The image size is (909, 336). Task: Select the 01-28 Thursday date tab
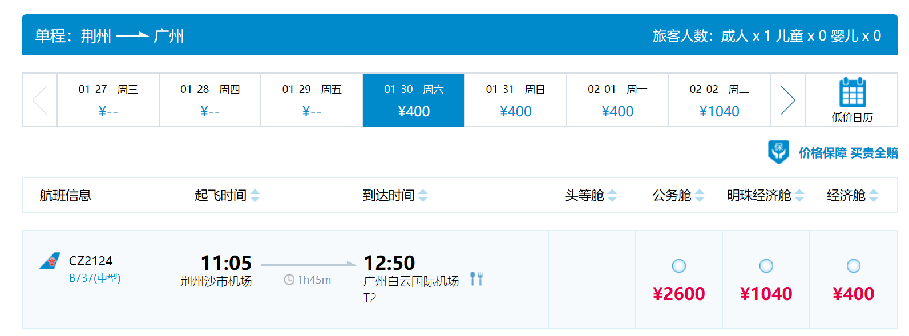click(210, 100)
